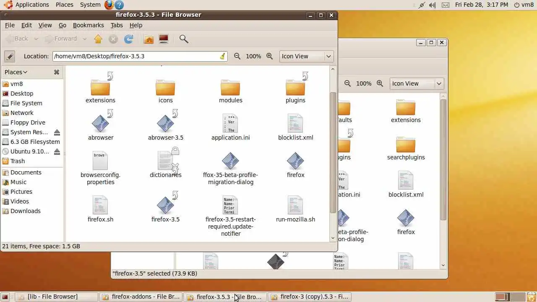This screenshot has height=302, width=537.
Task: Zoom out in the firefox-3.5.3 window
Action: coord(237,56)
